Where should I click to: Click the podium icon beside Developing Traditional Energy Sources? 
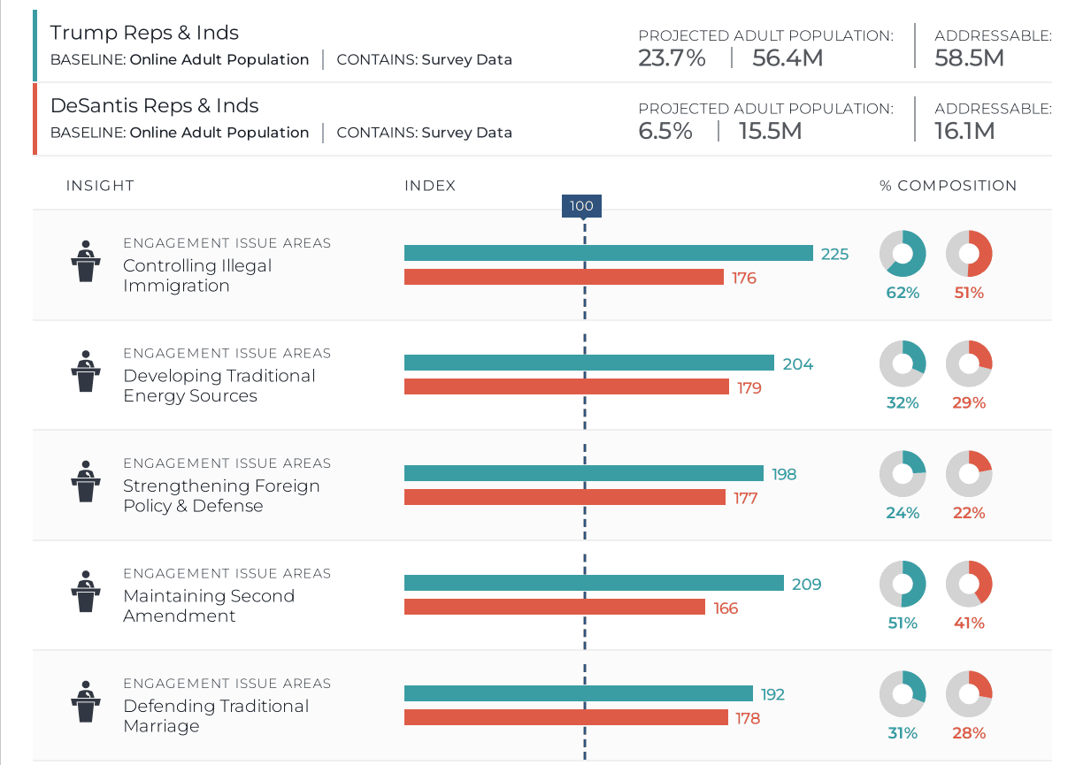click(85, 371)
